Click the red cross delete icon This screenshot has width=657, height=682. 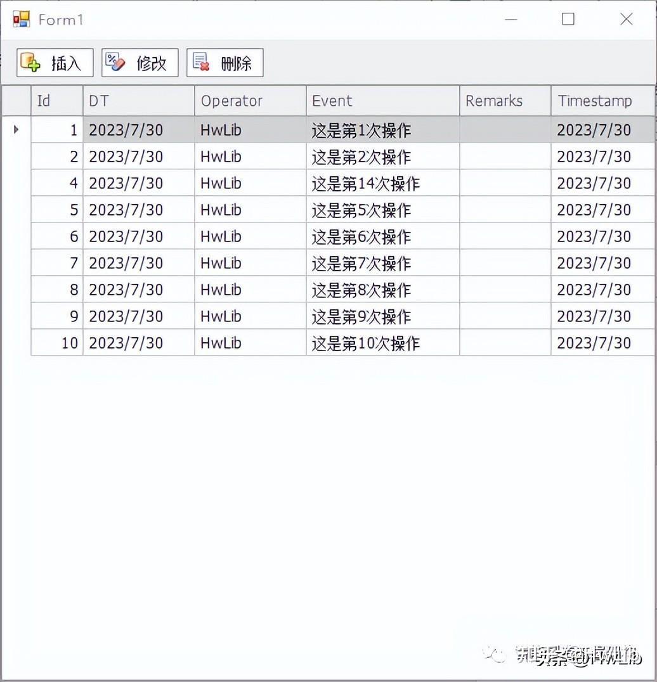coord(201,61)
